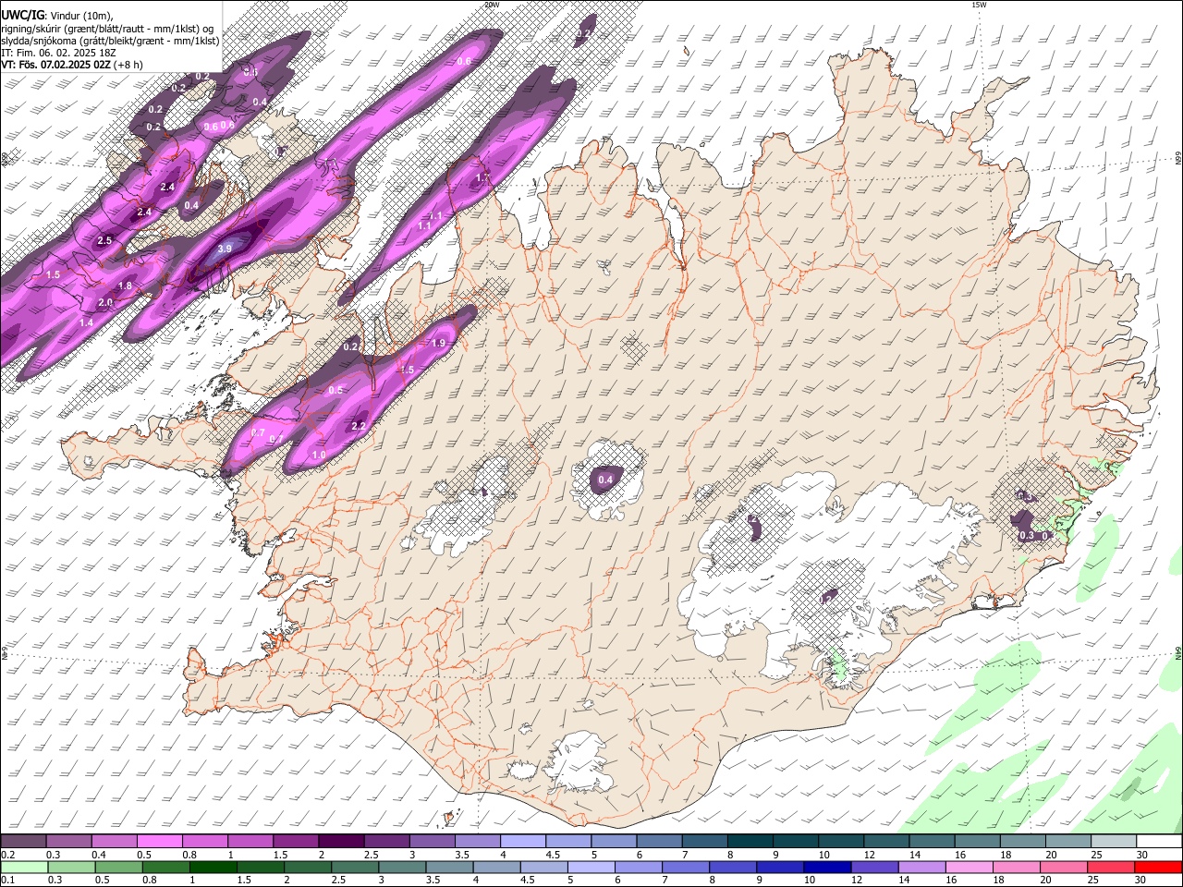This screenshot has height=887, width=1183.
Task: Click the dark blue legend swatch between 10 and 12
Action: (825, 868)
